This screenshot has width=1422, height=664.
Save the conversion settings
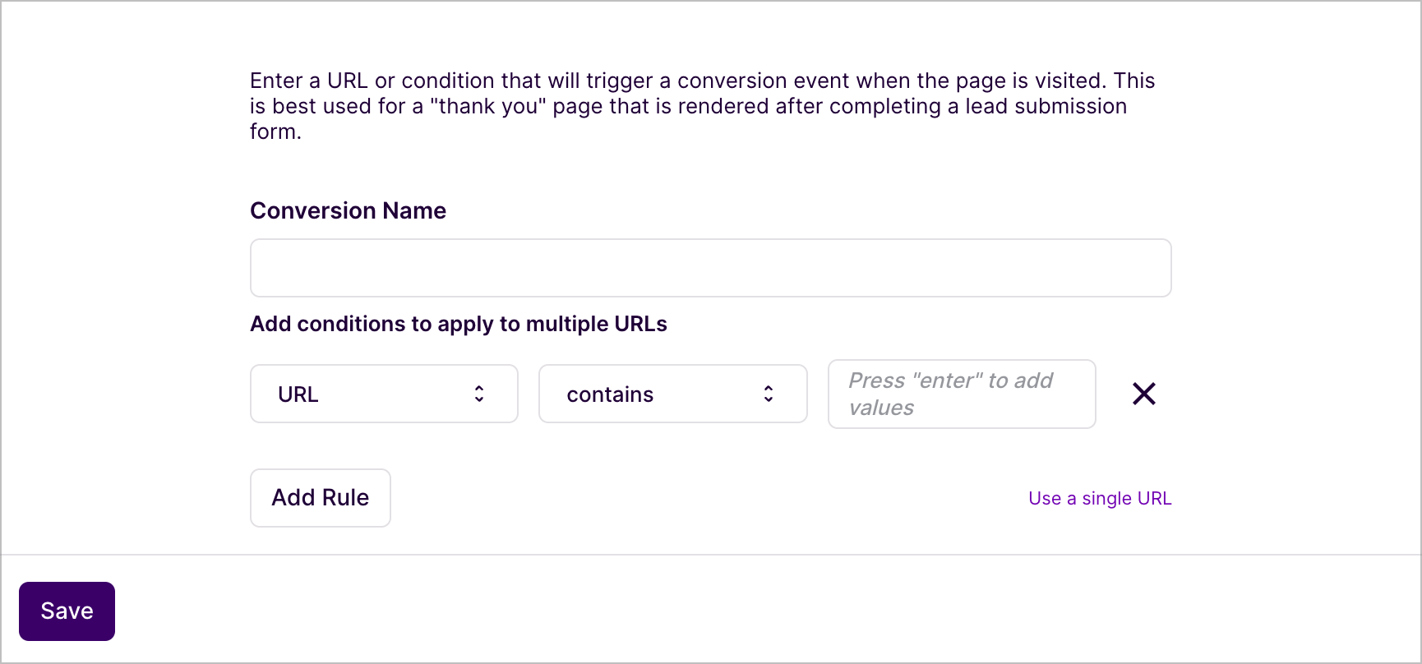pos(67,611)
